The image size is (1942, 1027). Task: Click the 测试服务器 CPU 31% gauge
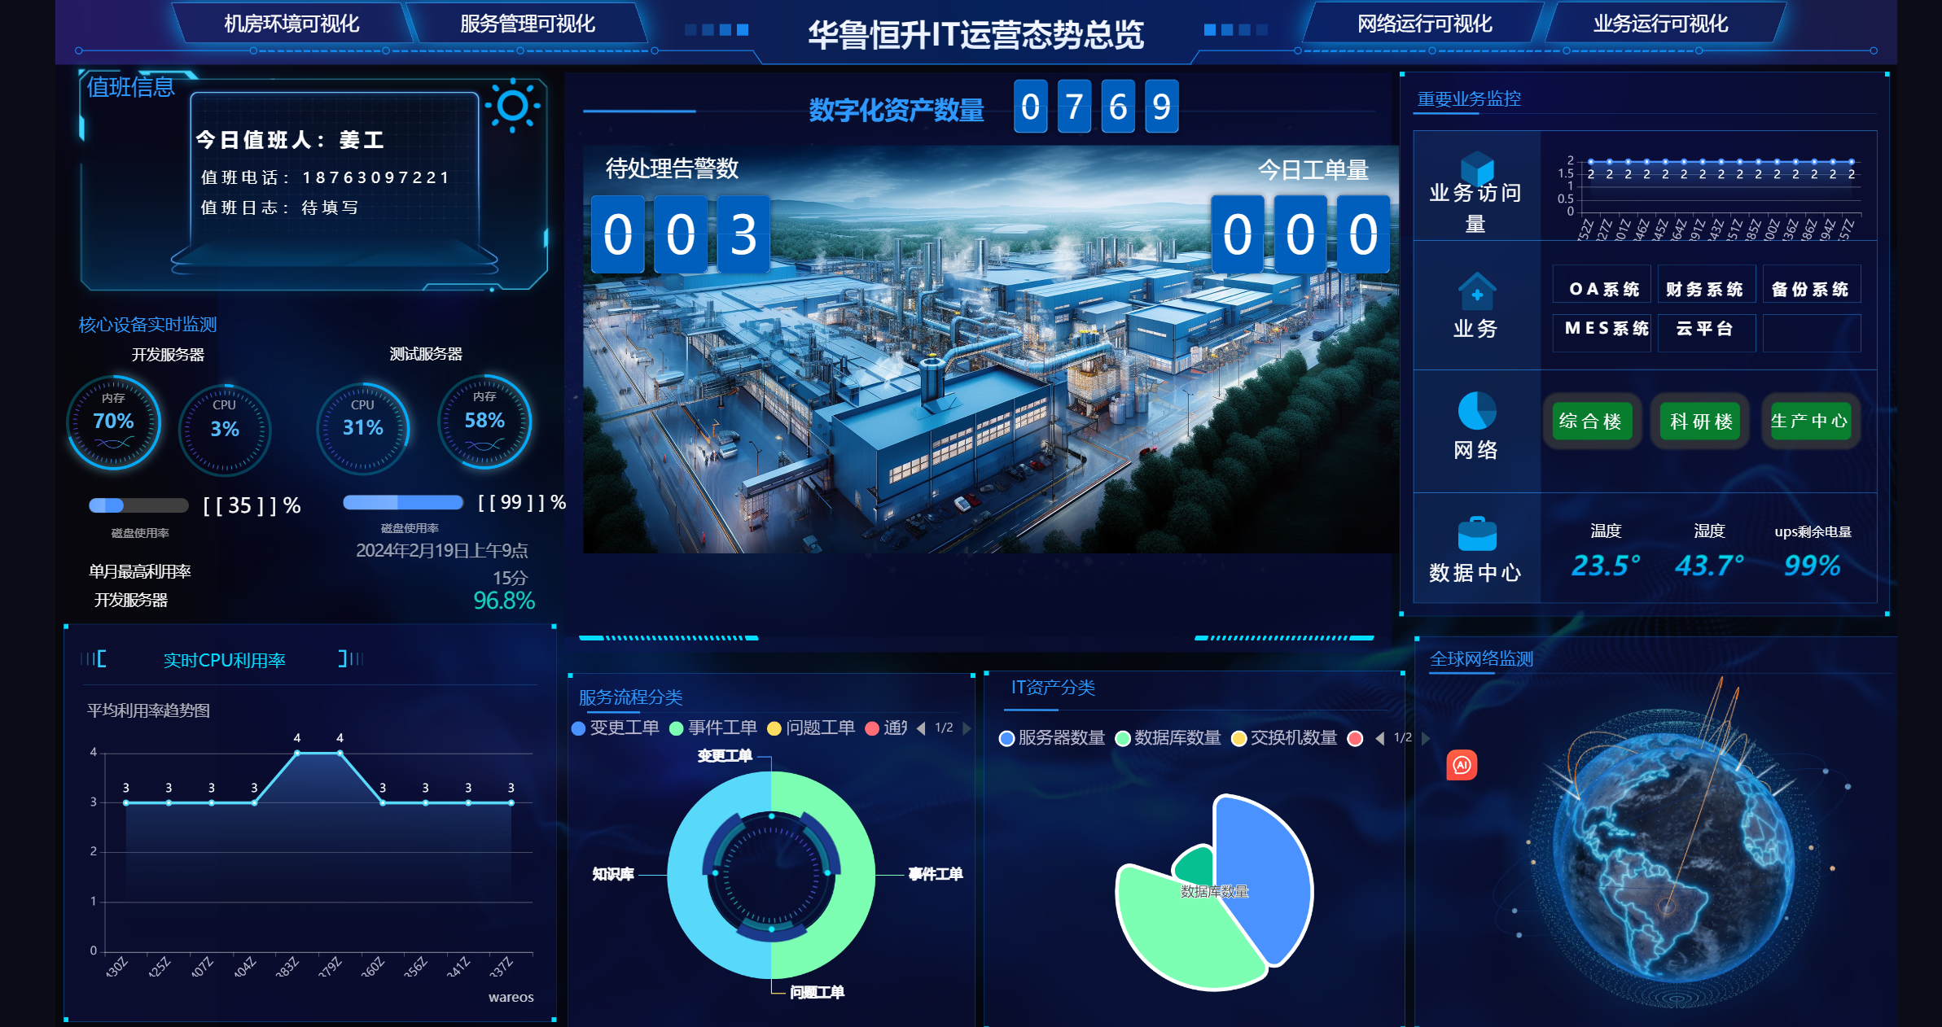(x=362, y=428)
